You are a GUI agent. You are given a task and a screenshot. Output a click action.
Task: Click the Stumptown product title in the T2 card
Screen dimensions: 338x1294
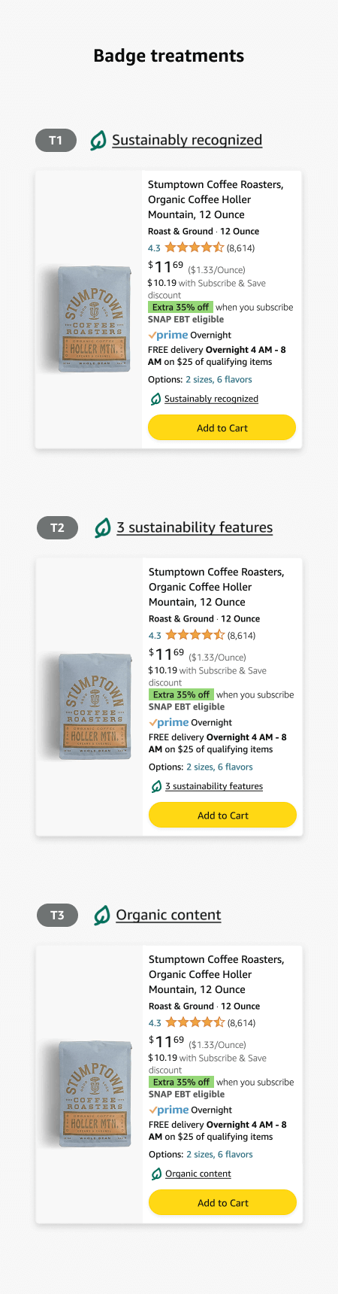(x=216, y=587)
